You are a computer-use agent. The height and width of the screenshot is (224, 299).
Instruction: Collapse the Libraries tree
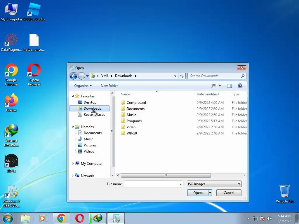(x=73, y=127)
